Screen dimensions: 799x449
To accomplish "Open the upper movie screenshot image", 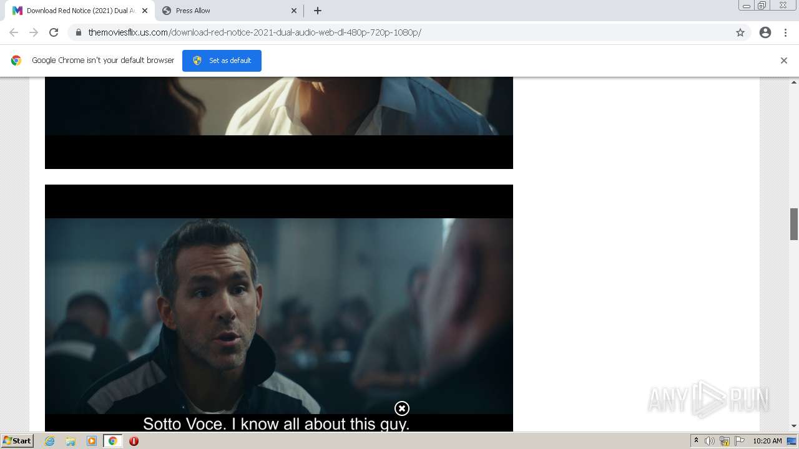I will [x=279, y=123].
